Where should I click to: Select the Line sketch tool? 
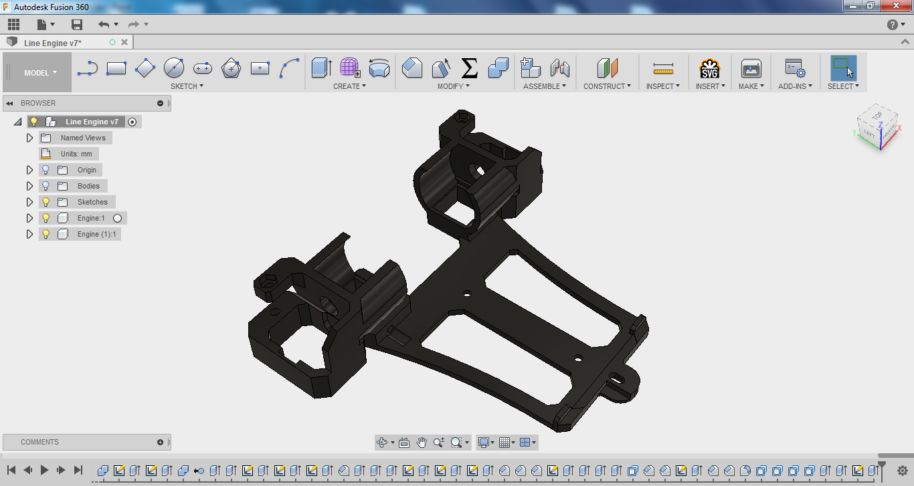pyautogui.click(x=88, y=68)
